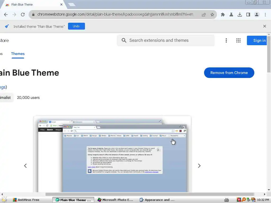271x203 pixels.
Task: Click the vertical scrollbar thumb
Action: (269, 54)
